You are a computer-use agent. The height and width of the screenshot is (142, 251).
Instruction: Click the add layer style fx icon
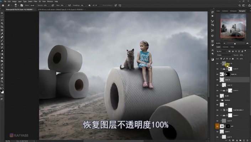click(x=230, y=141)
